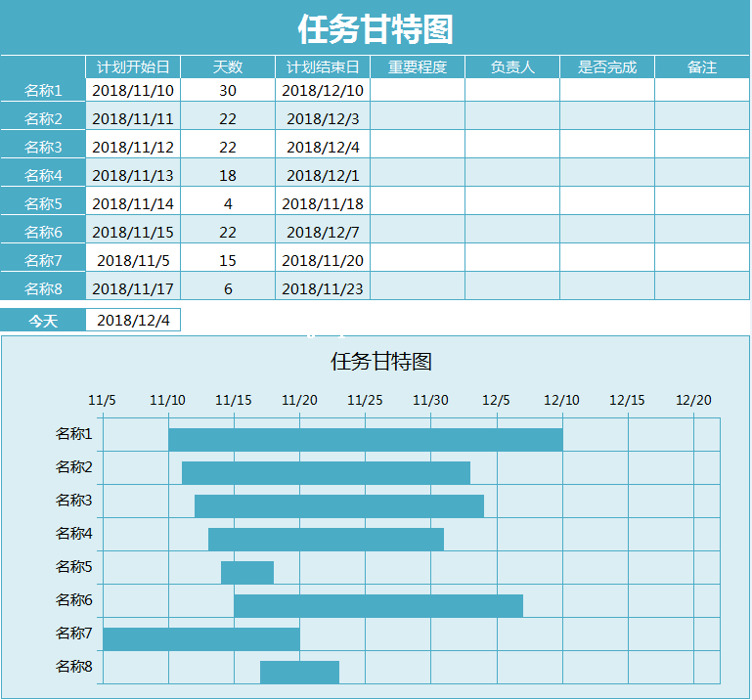Select the 重要程度 column header
Viewport: 752px width, 700px height.
[x=418, y=67]
